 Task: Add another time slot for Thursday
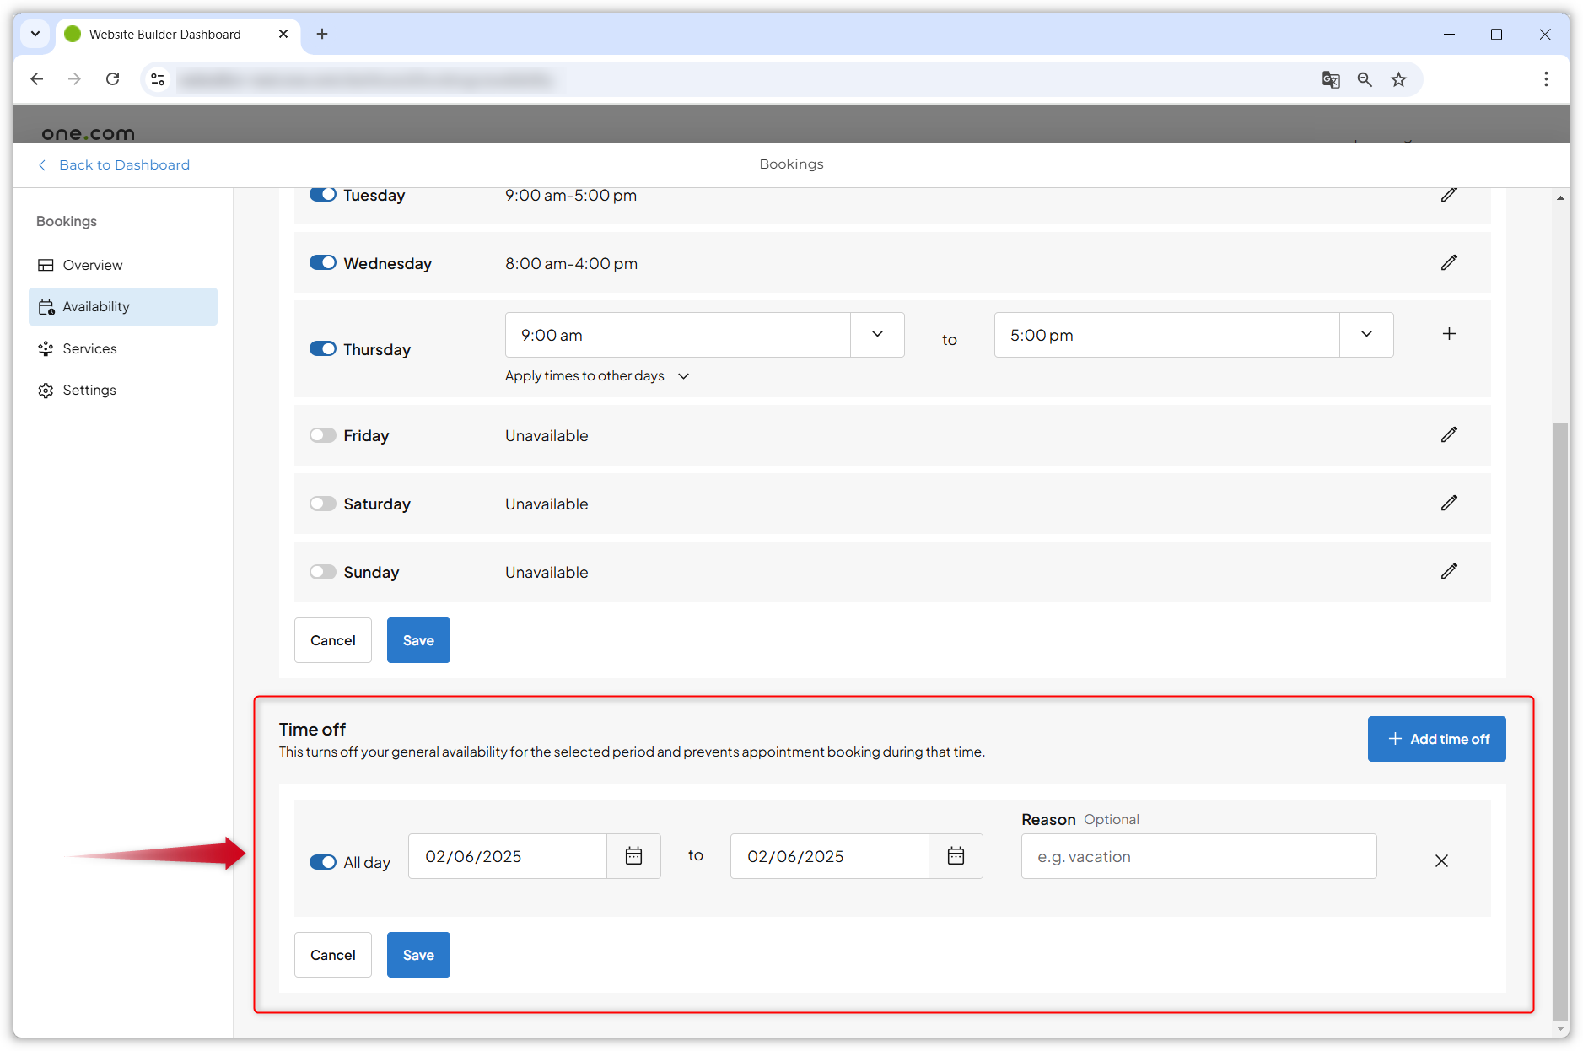1448,334
